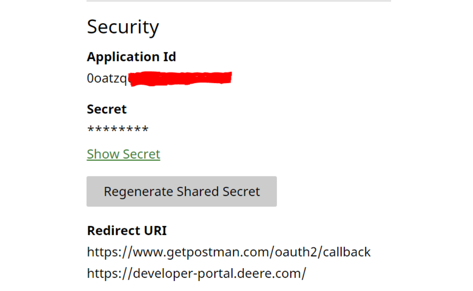Click the Show Secret link

pos(124,154)
